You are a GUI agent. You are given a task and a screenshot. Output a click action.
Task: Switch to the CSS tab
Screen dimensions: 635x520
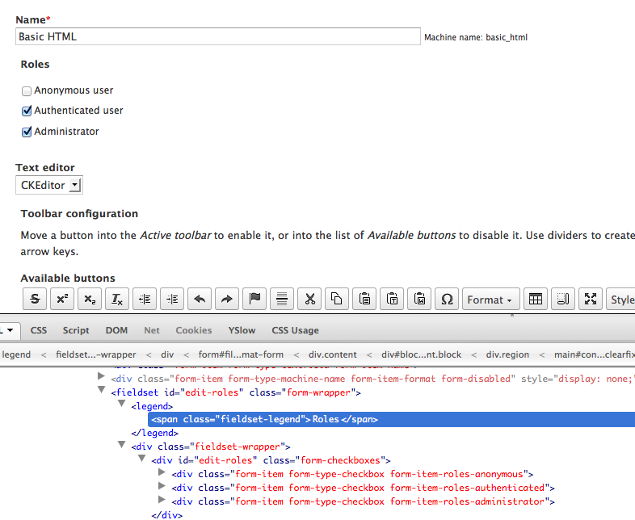click(x=39, y=330)
